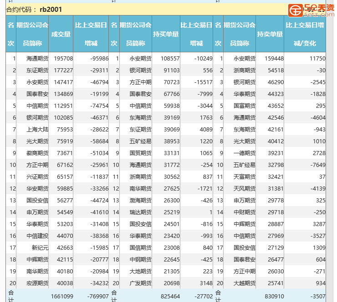337x302 pixels.
Task: Select the 宏源期货 member name
Action: (37, 283)
